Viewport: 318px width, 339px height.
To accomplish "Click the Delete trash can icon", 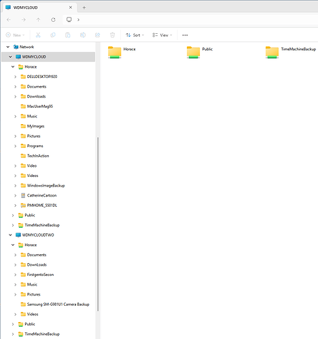I will click(112, 35).
